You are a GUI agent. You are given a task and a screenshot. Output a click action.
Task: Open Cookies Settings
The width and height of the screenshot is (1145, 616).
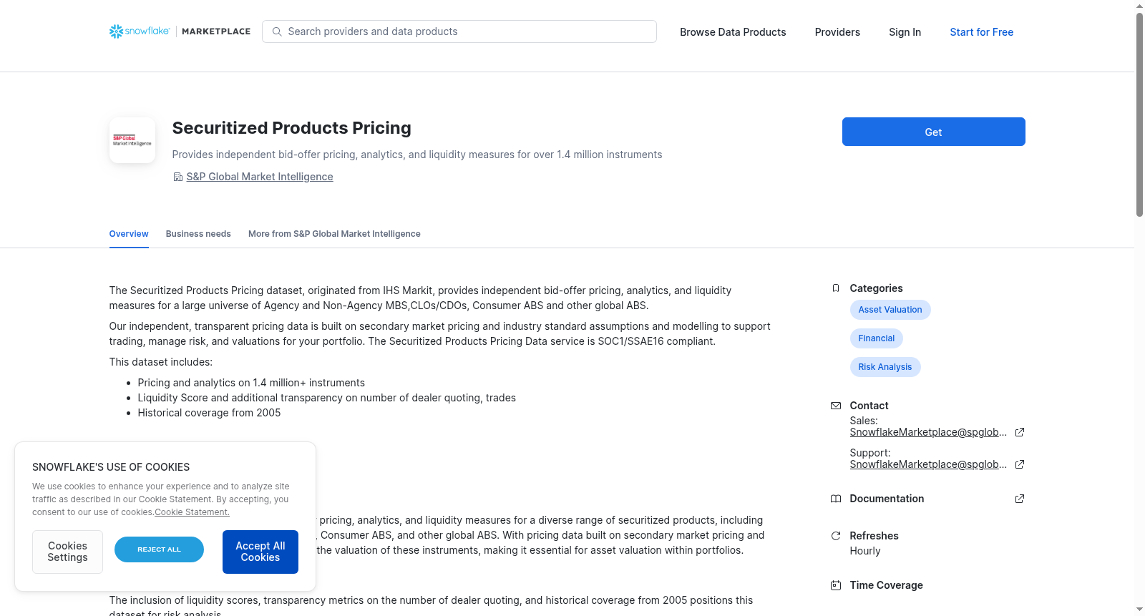click(x=67, y=552)
